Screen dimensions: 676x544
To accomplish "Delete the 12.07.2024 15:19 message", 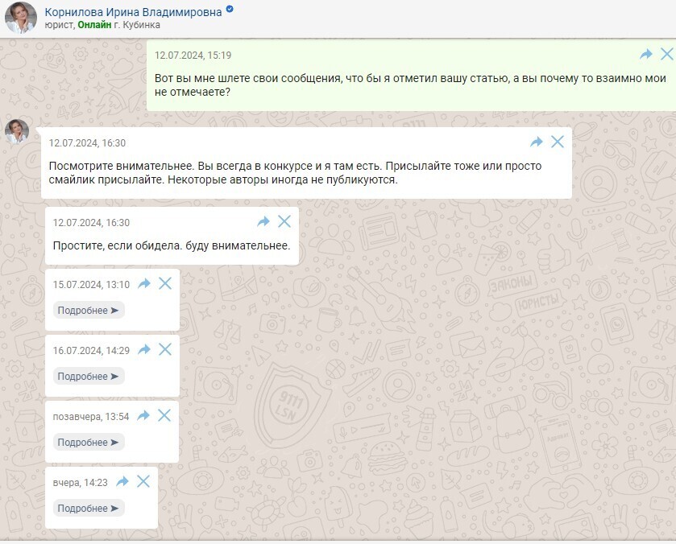I will 666,54.
